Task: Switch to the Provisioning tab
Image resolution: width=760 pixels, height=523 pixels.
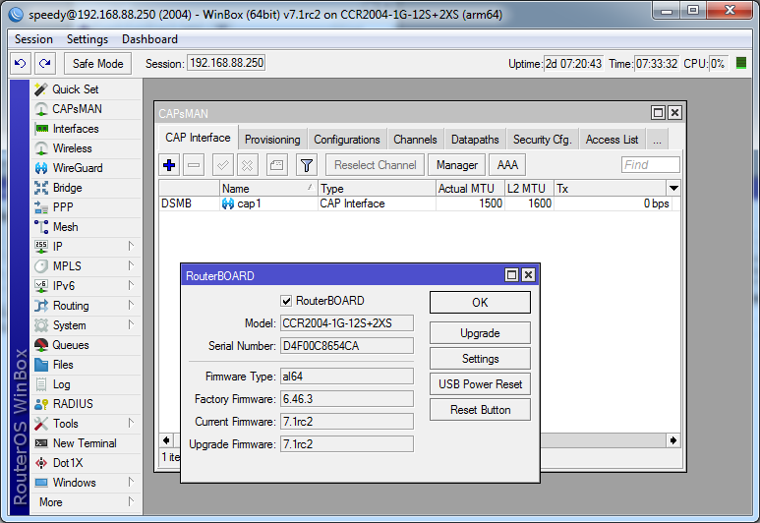Action: 272,140
